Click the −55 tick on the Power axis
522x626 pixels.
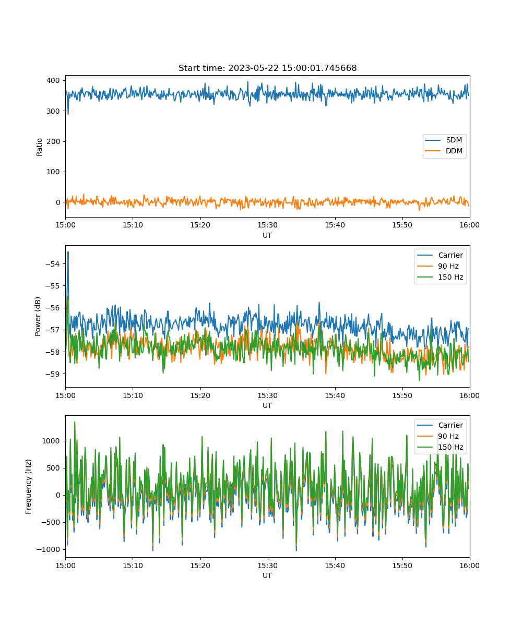pyautogui.click(x=54, y=286)
